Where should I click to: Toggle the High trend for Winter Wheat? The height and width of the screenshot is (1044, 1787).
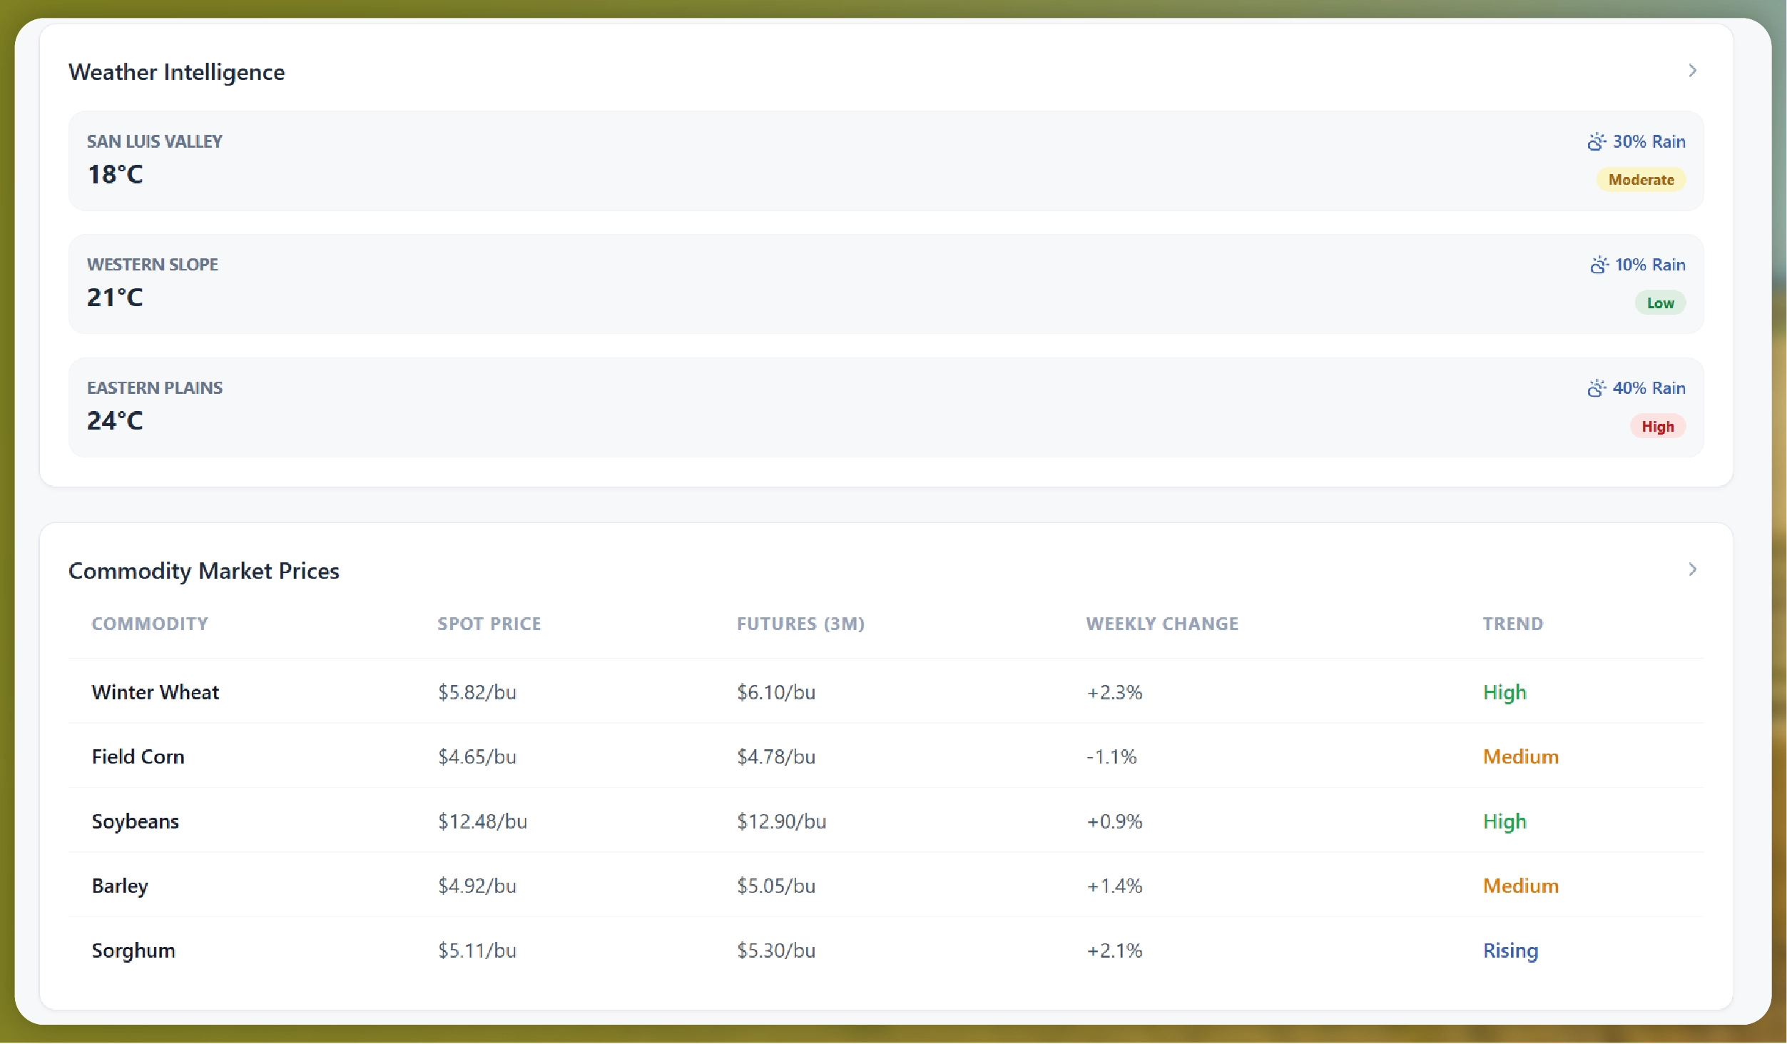coord(1504,691)
